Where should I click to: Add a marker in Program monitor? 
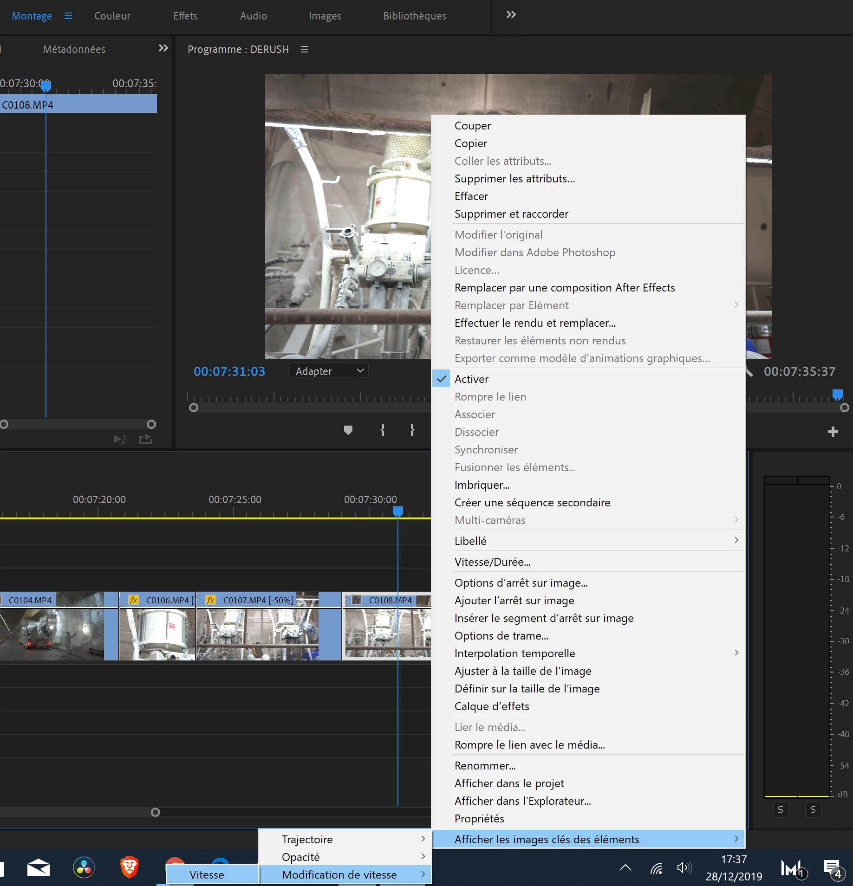(x=348, y=430)
